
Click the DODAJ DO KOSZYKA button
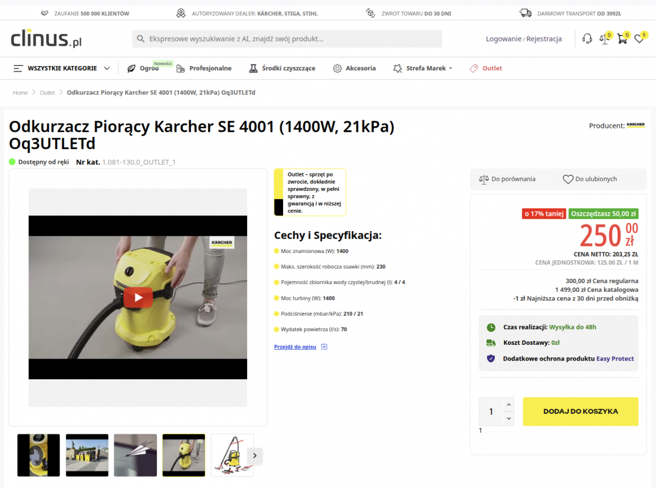pyautogui.click(x=580, y=411)
